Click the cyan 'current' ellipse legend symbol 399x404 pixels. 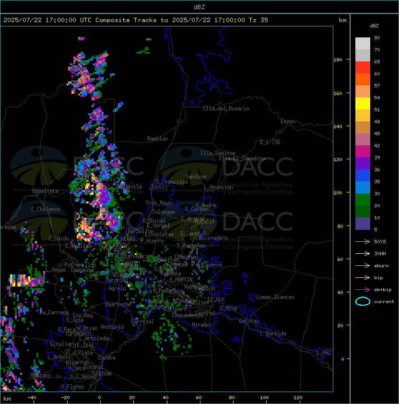tap(363, 301)
